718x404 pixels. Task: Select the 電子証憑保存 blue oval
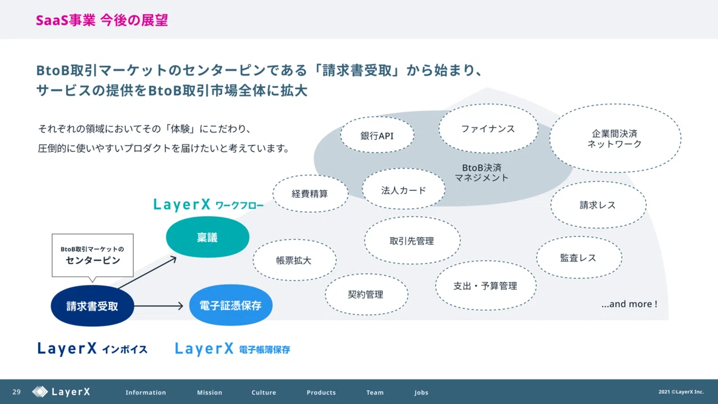coord(230,305)
